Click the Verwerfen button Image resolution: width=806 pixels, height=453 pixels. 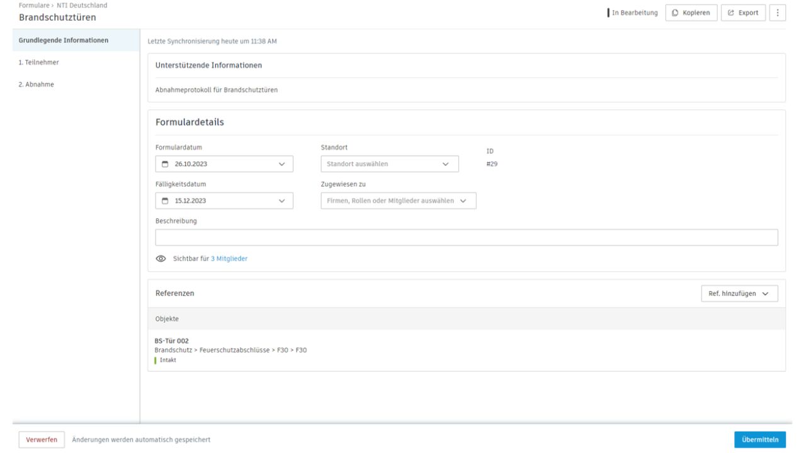tap(42, 439)
